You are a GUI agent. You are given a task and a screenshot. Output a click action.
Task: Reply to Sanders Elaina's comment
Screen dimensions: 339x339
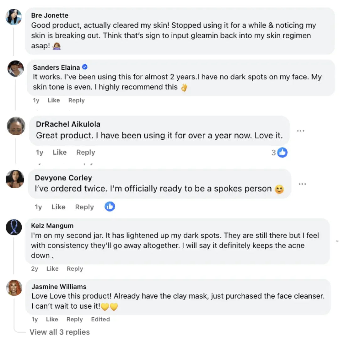tap(76, 100)
